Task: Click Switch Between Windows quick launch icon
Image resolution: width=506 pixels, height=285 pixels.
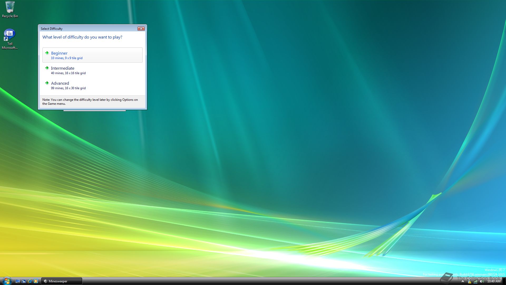Action: click(24, 281)
